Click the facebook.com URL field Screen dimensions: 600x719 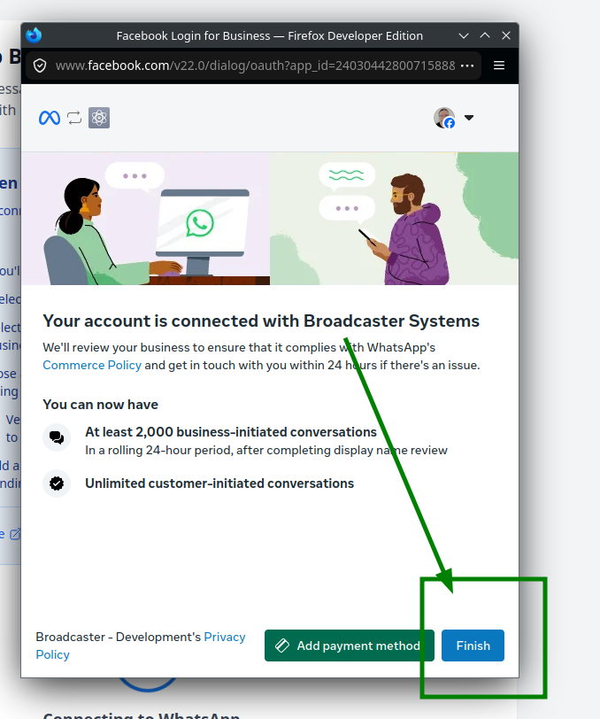(255, 66)
